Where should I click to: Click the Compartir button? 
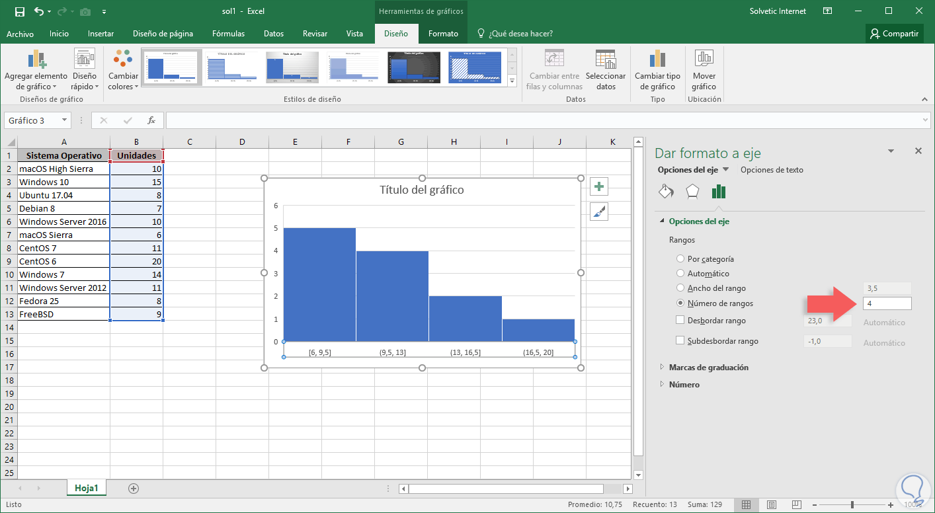click(x=895, y=34)
